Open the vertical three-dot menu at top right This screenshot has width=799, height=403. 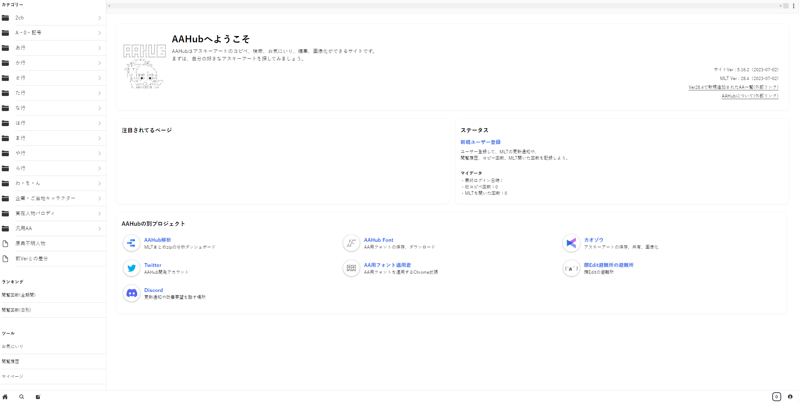(794, 6)
